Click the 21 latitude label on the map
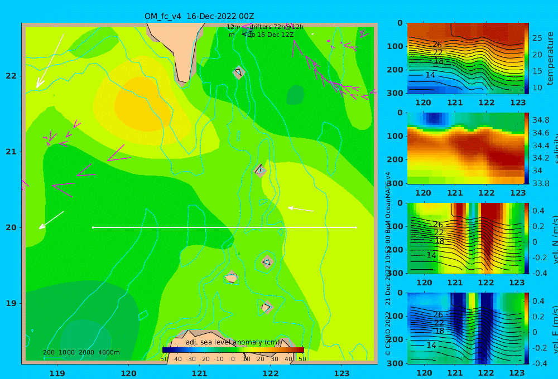558x379 pixels. tap(11, 152)
